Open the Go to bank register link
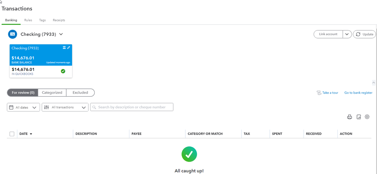 358,92
